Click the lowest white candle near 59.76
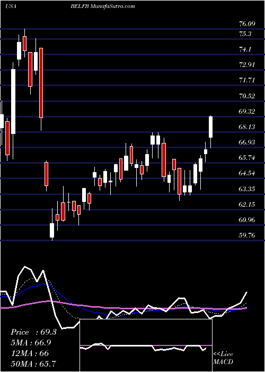 point(52,230)
